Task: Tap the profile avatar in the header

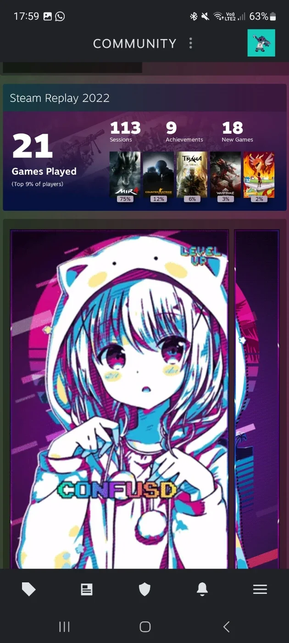Action: click(261, 43)
